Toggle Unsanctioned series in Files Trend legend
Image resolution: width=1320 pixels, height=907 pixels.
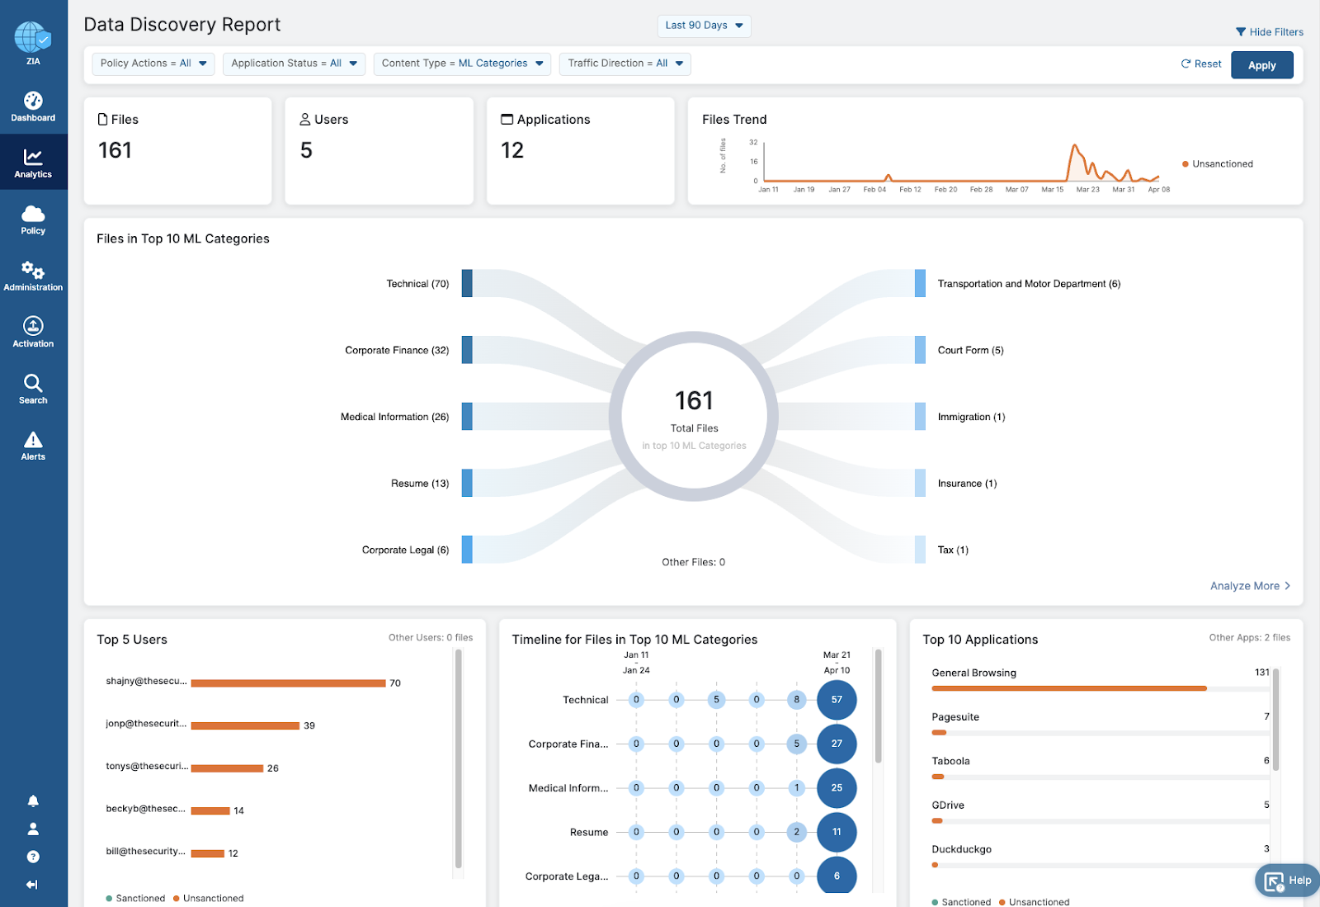click(1218, 164)
